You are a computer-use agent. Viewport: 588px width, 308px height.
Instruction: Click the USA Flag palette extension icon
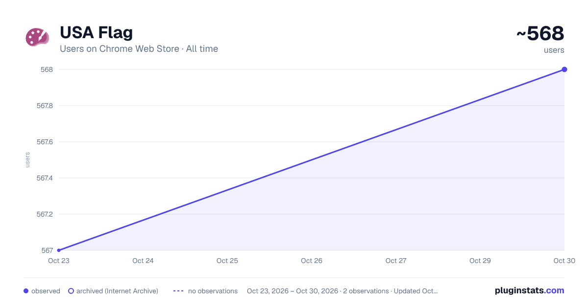(37, 37)
